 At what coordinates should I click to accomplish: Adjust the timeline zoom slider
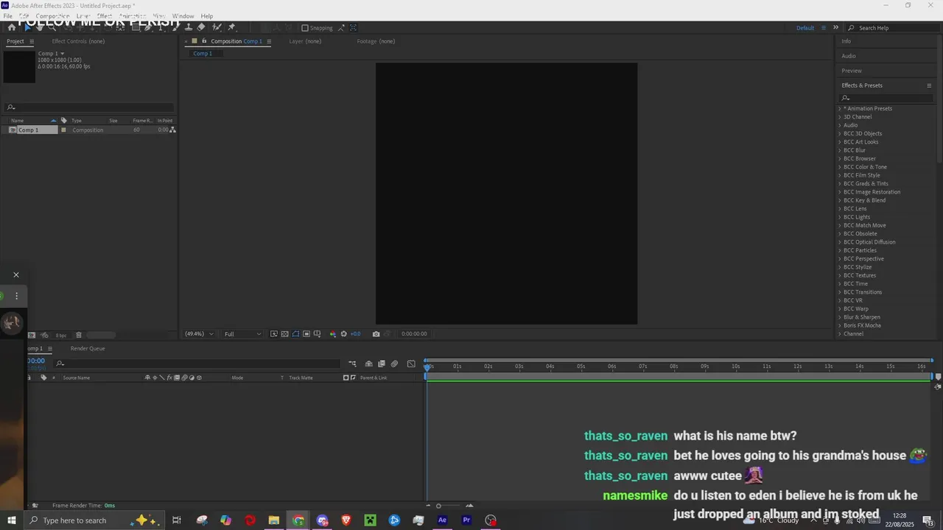click(448, 506)
